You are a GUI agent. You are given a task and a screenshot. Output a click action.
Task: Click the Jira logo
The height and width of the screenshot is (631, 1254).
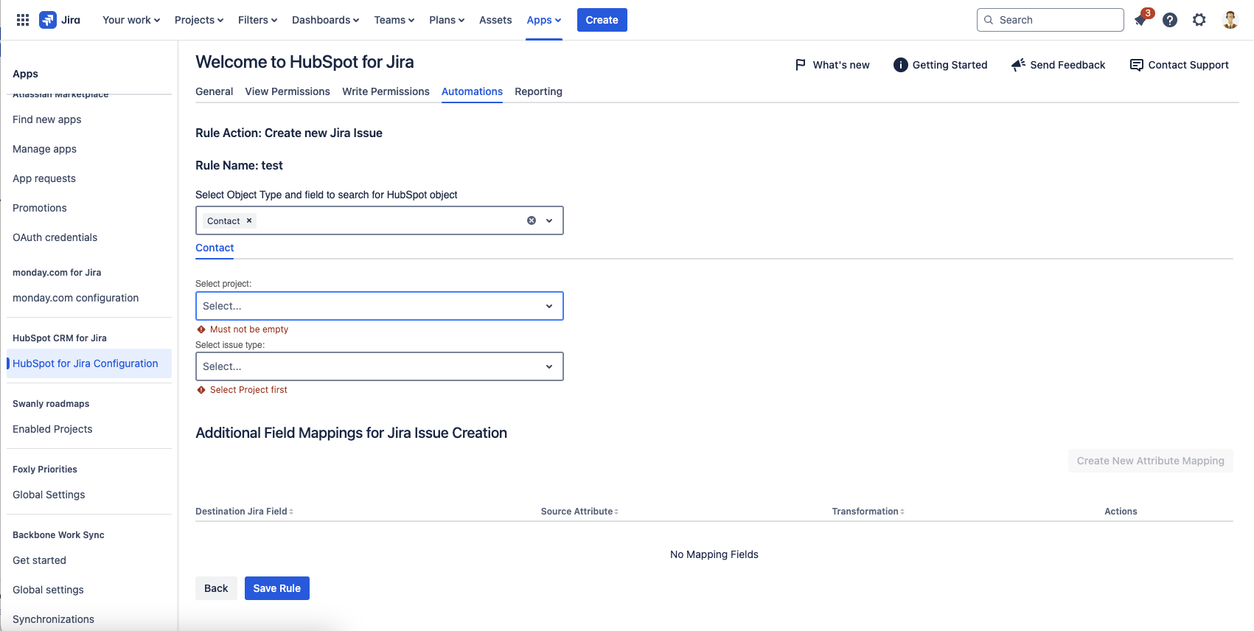[60, 20]
